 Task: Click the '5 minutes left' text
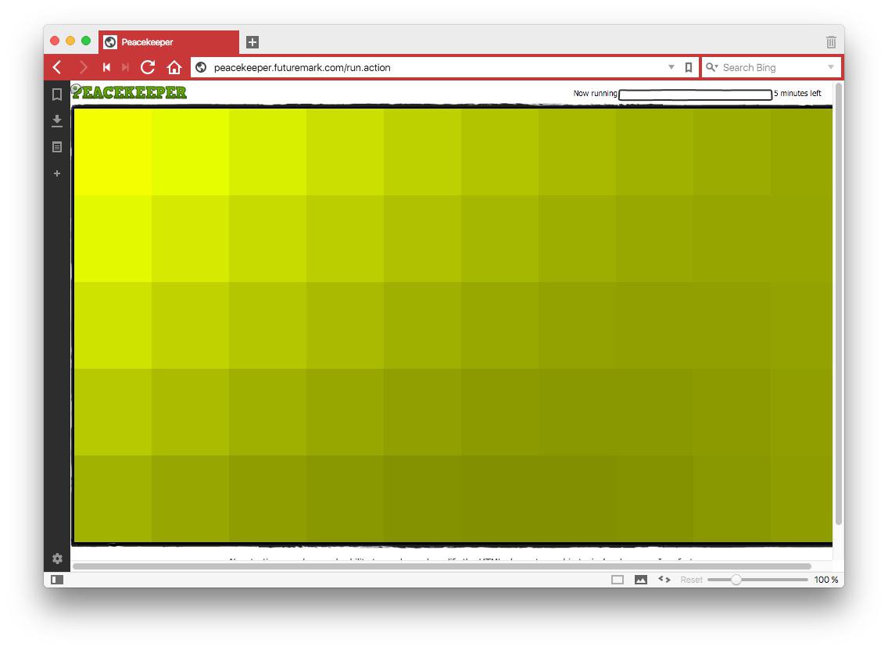797,94
